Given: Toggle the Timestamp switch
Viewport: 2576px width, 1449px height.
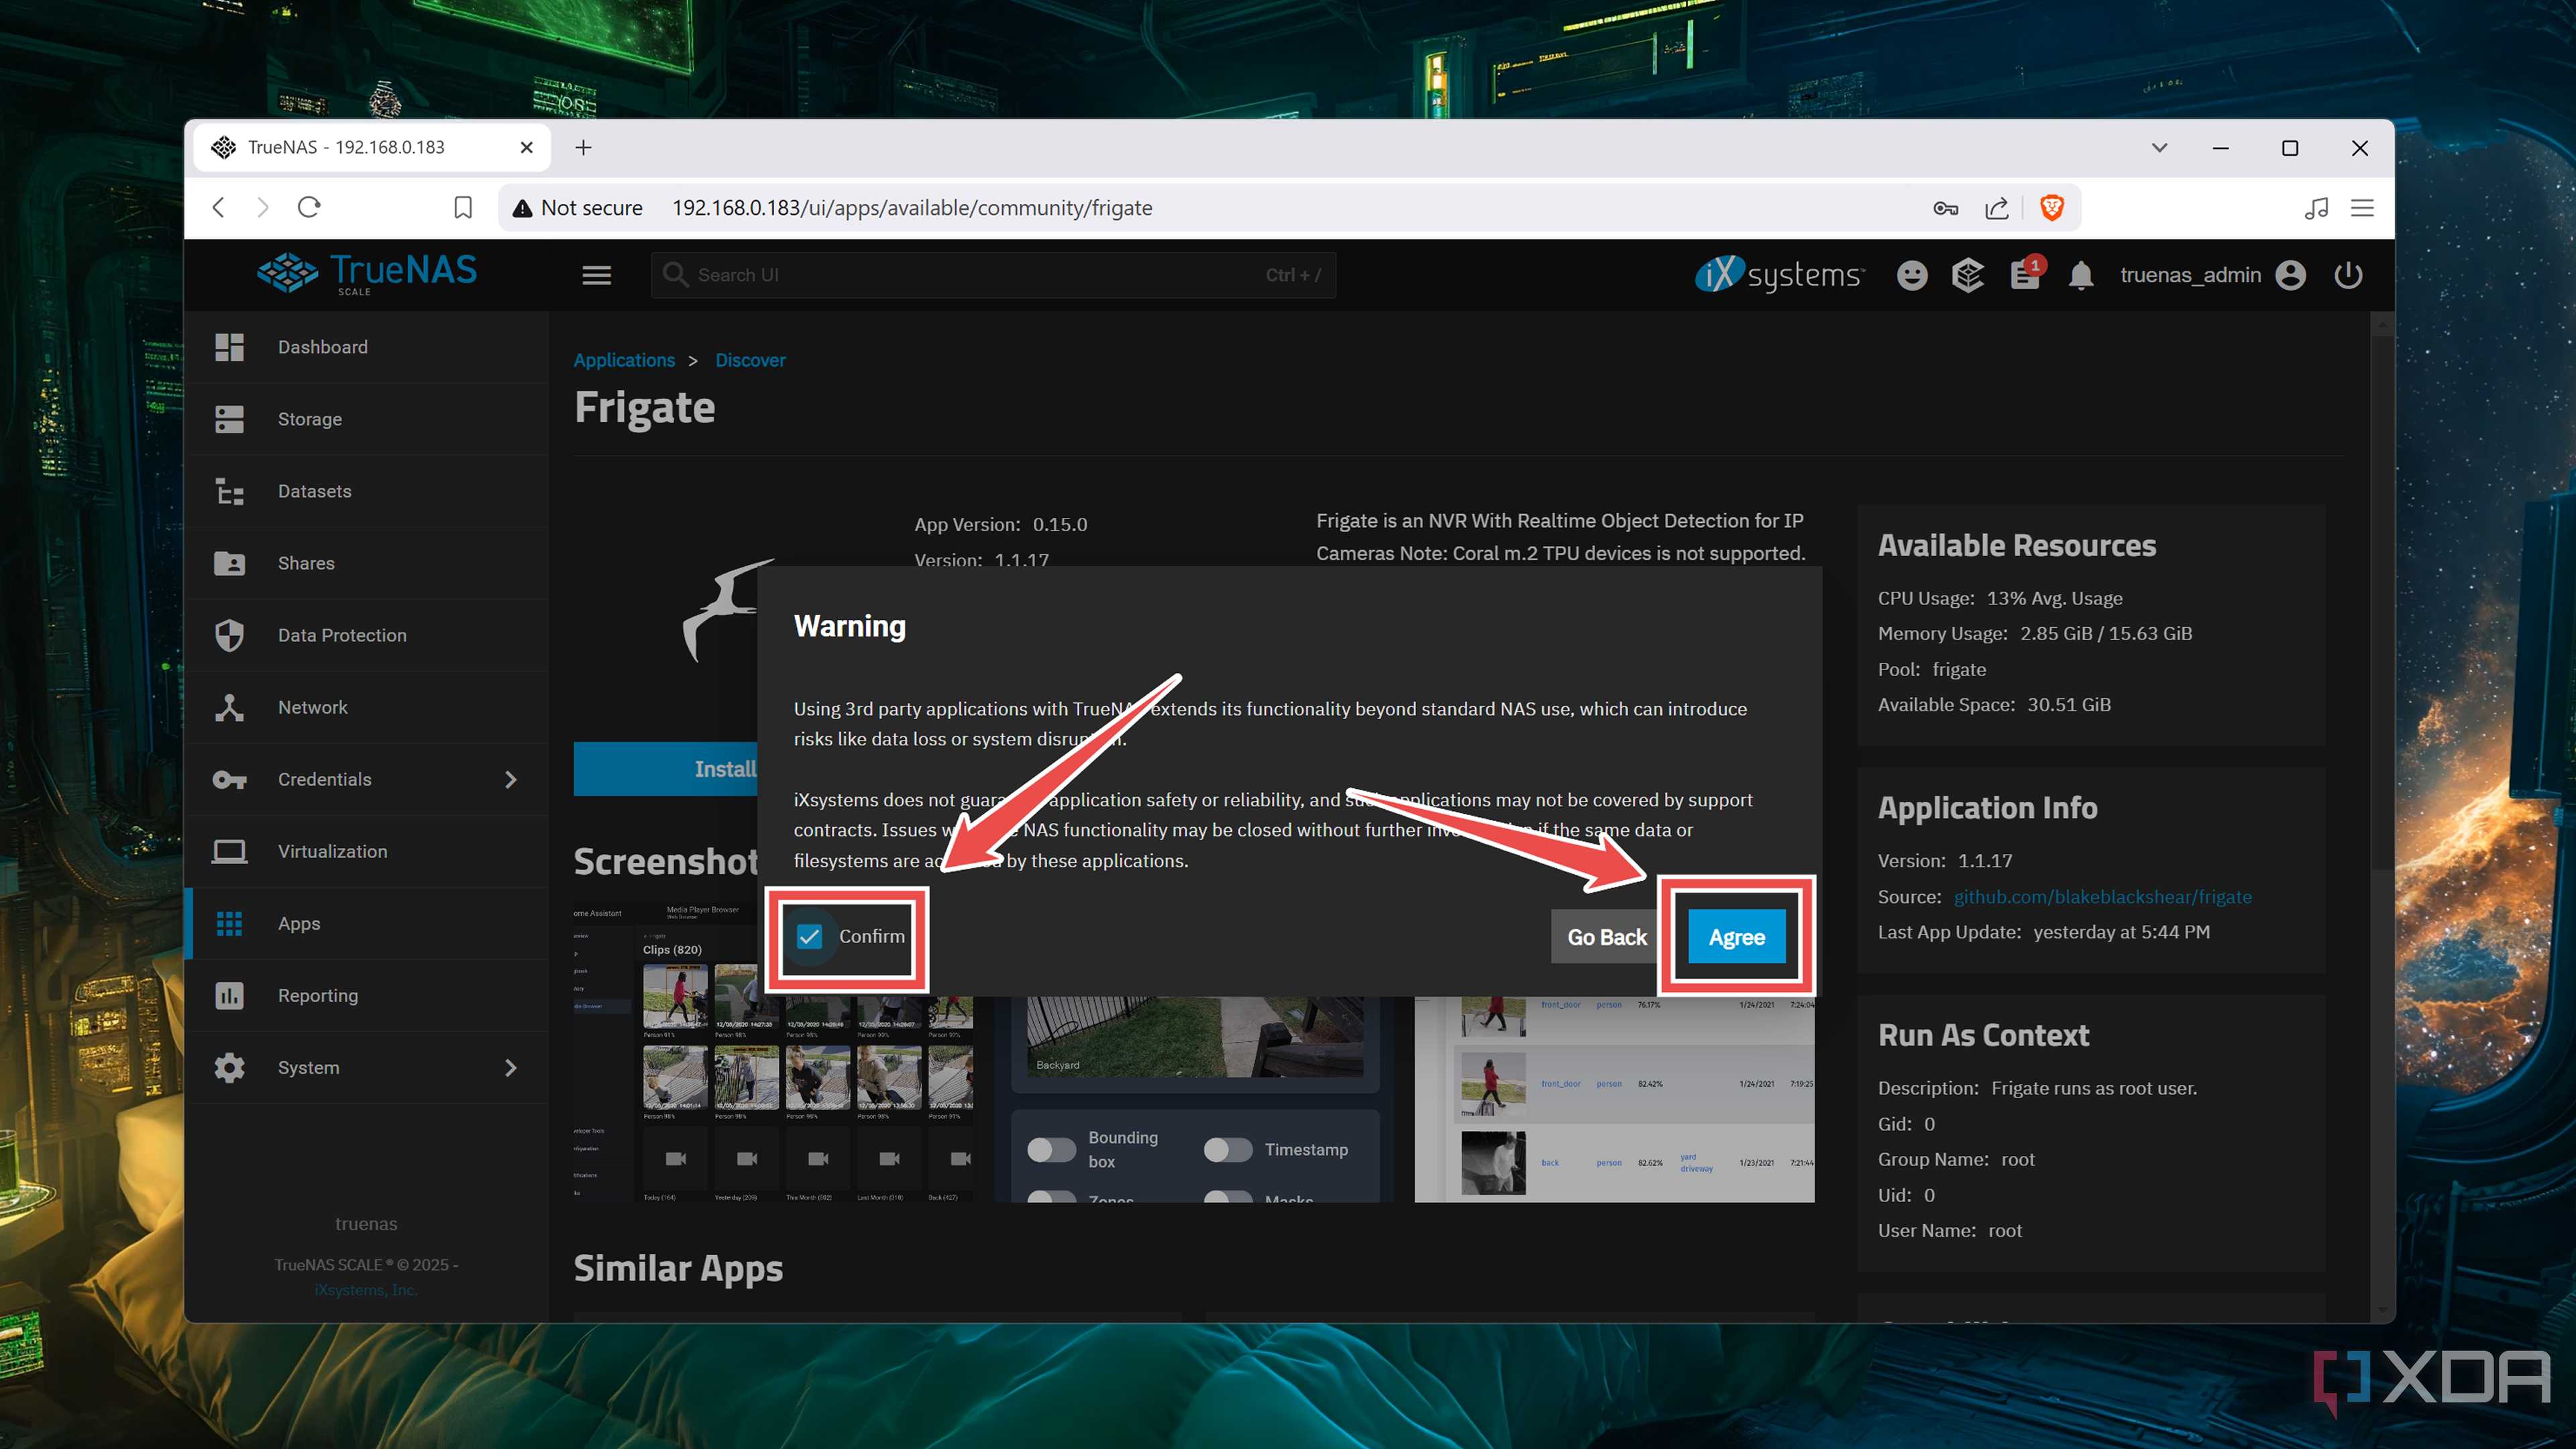Looking at the screenshot, I should pyautogui.click(x=1227, y=1149).
